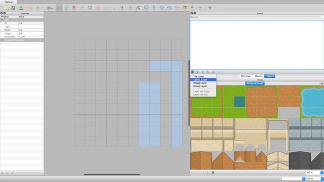Click the Remove Layer trash icon
The height and width of the screenshot is (182, 324).
click(x=213, y=72)
